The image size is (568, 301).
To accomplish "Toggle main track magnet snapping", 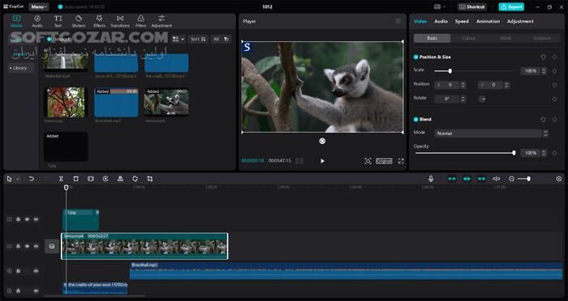I will coord(452,179).
